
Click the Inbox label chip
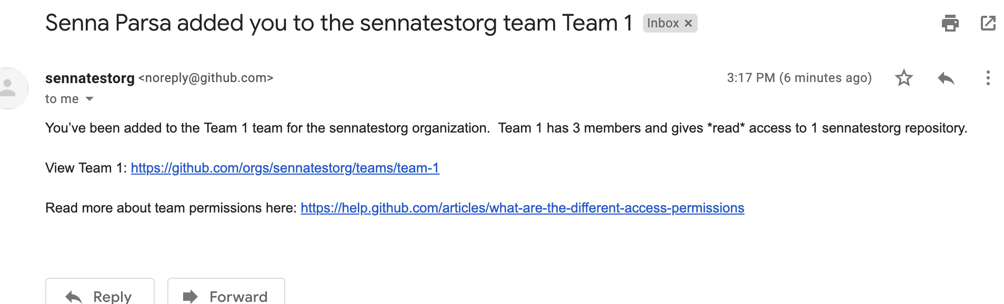[x=663, y=23]
